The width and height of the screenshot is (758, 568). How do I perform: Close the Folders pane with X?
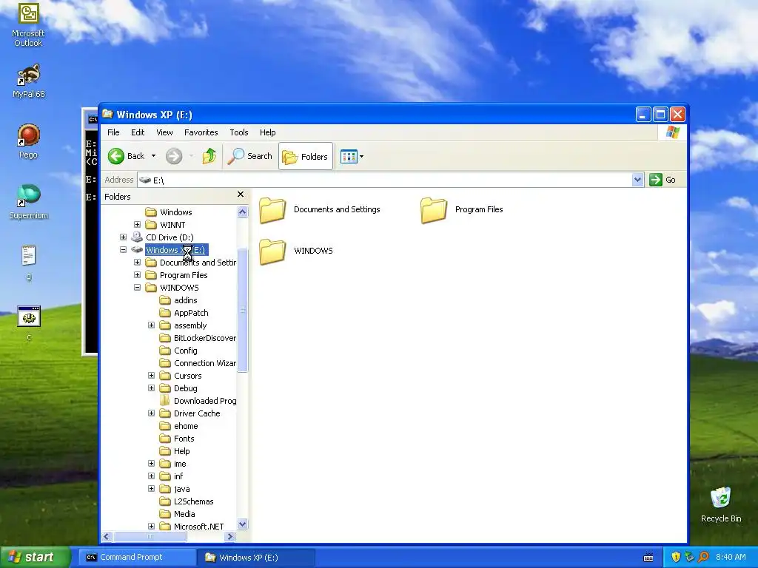241,195
